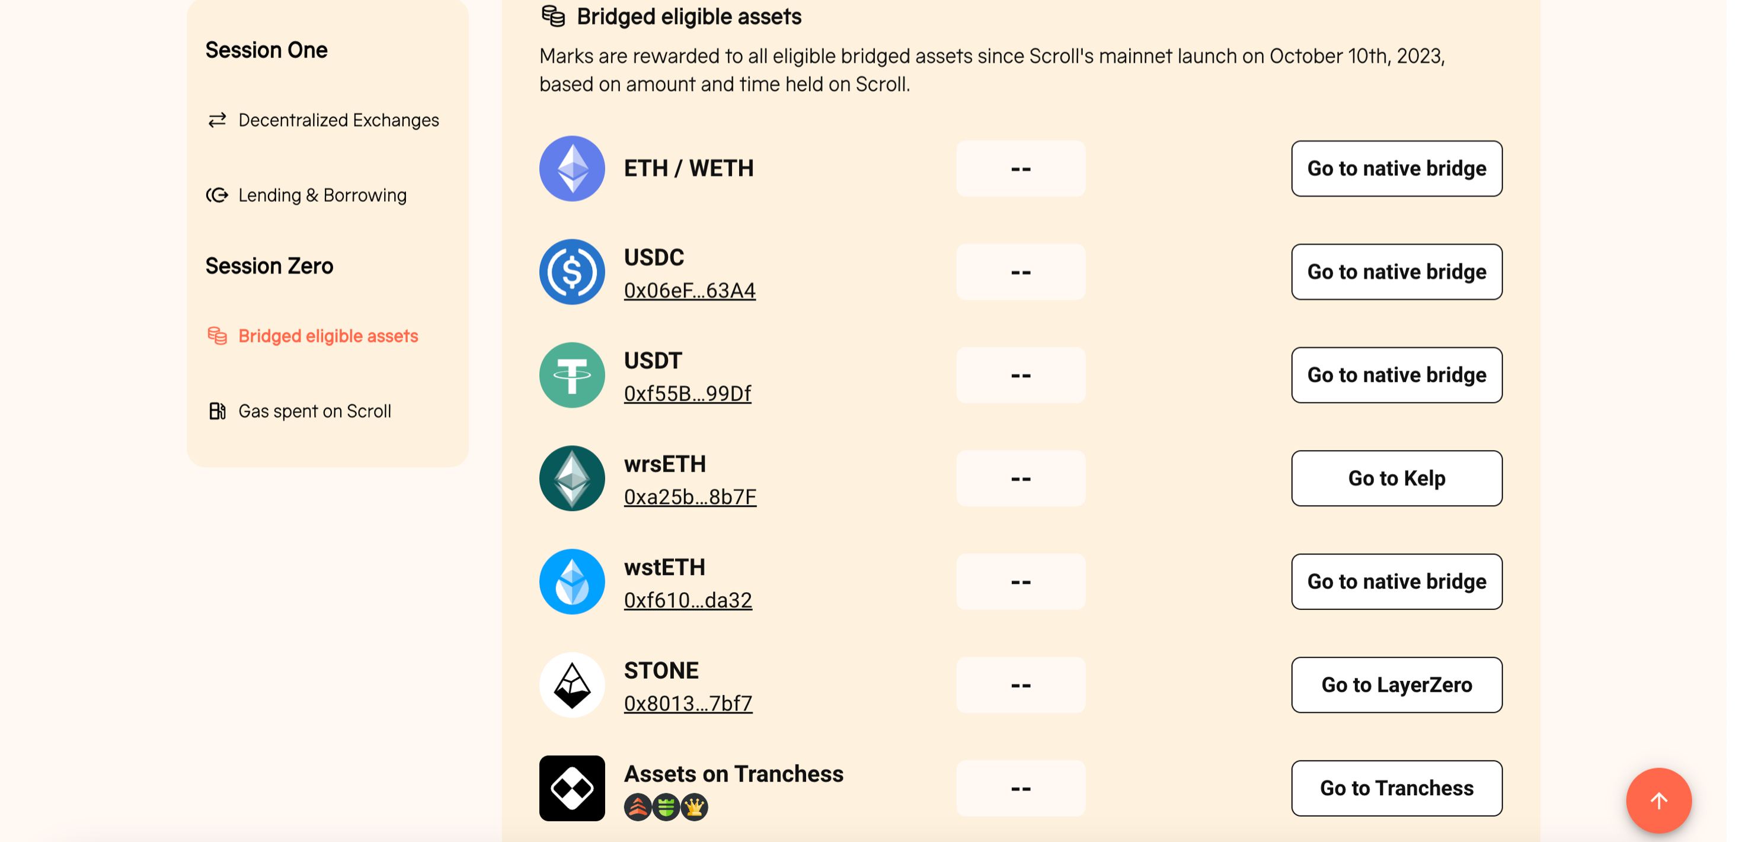Open wrsETH contract address 0xa25b...8b7F
The height and width of the screenshot is (842, 1742).
[690, 497]
